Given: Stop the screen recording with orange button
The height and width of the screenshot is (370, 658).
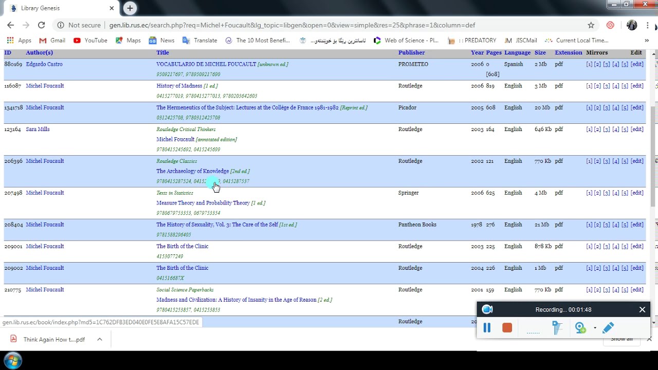Looking at the screenshot, I should 507,328.
